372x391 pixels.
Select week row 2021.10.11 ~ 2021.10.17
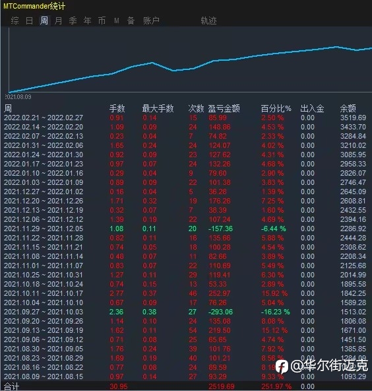185,293
